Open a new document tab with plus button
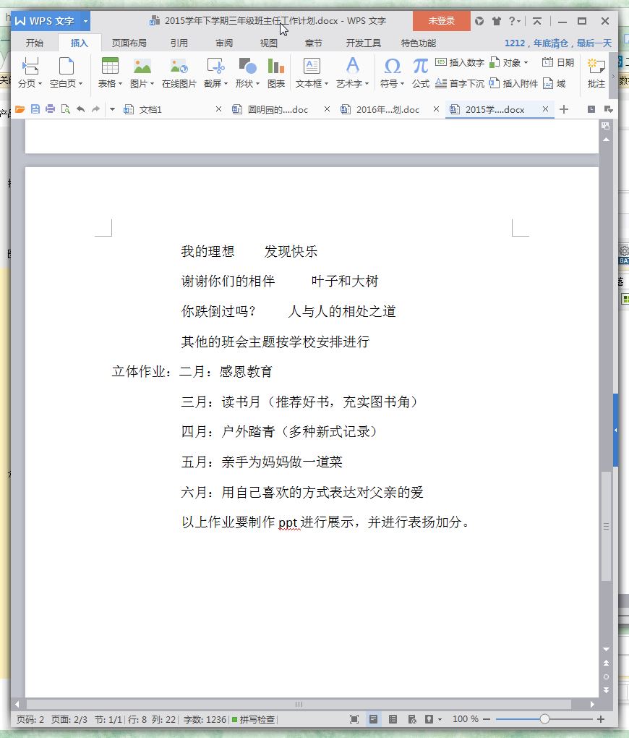 tap(565, 109)
